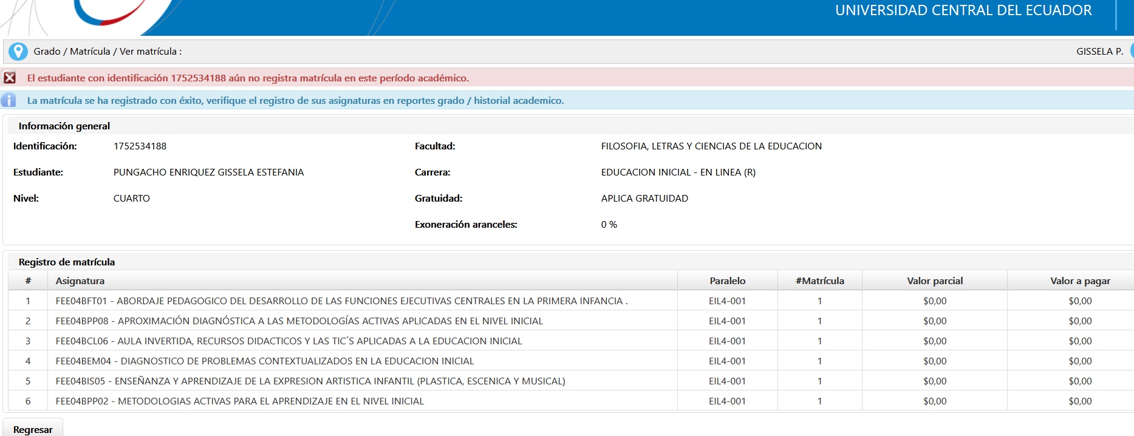Click the EIL4-001 paralelo in FEE04BPP02 row

(727, 401)
